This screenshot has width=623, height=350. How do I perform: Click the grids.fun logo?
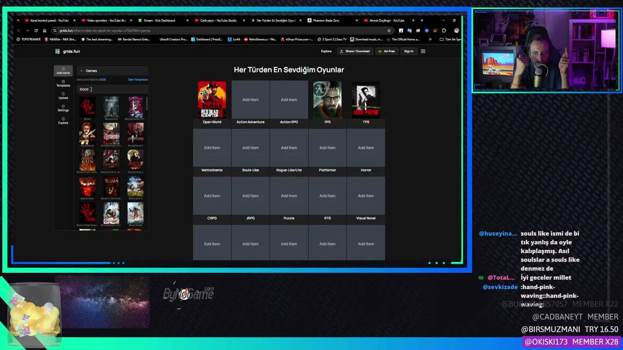tap(68, 51)
